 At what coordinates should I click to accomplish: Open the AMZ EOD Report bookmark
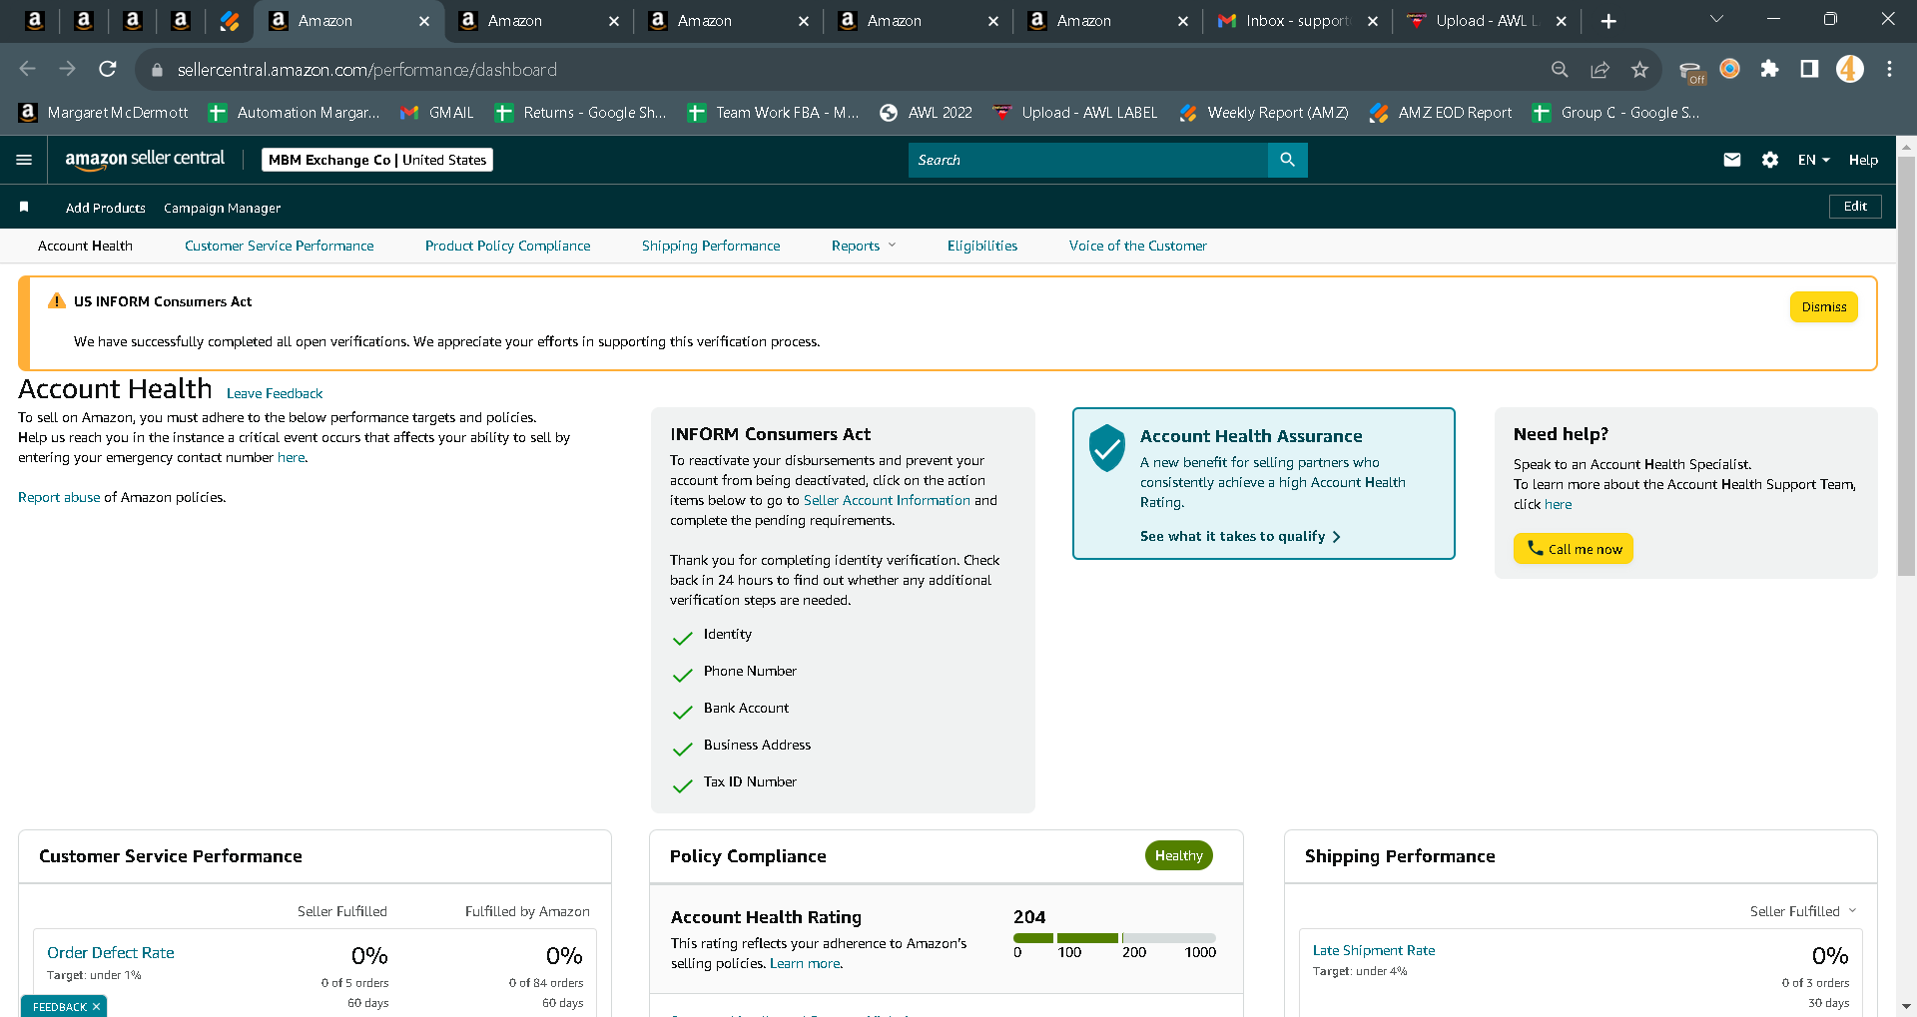pos(1441,113)
